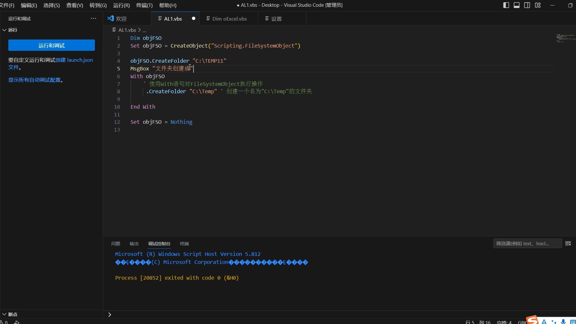
Task: Click the "Scripting.FileSystemObject" string on line 2
Action: coord(254,46)
